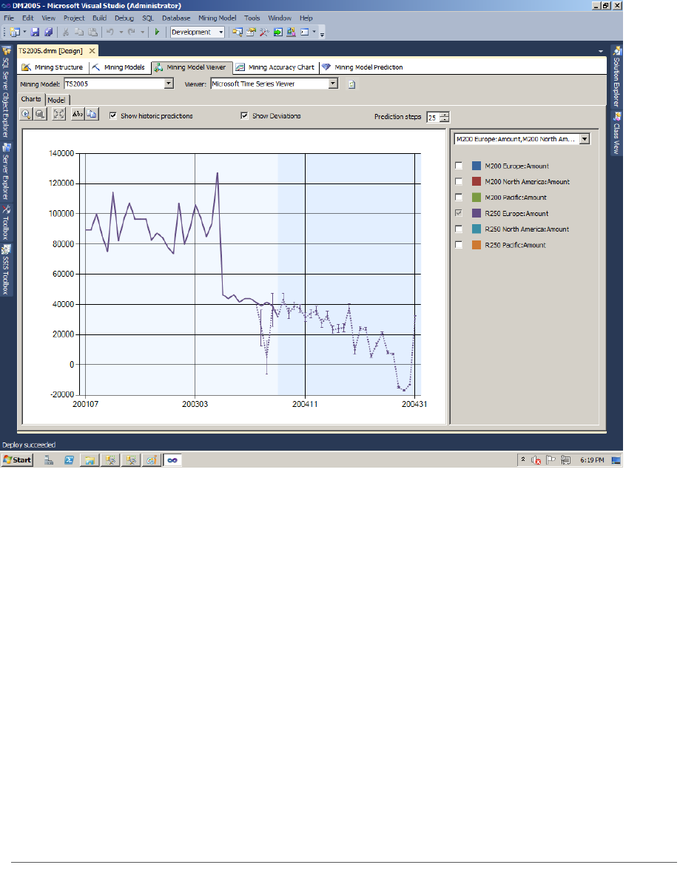Click the Prediction steps value field

coord(433,117)
